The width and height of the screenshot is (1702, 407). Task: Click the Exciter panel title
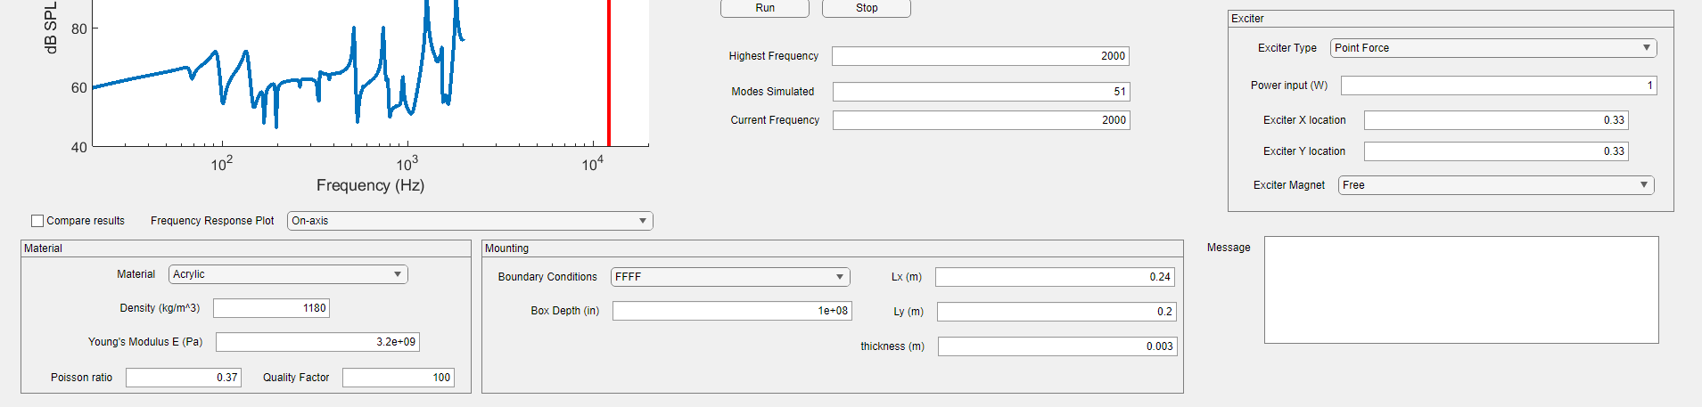tap(1247, 19)
